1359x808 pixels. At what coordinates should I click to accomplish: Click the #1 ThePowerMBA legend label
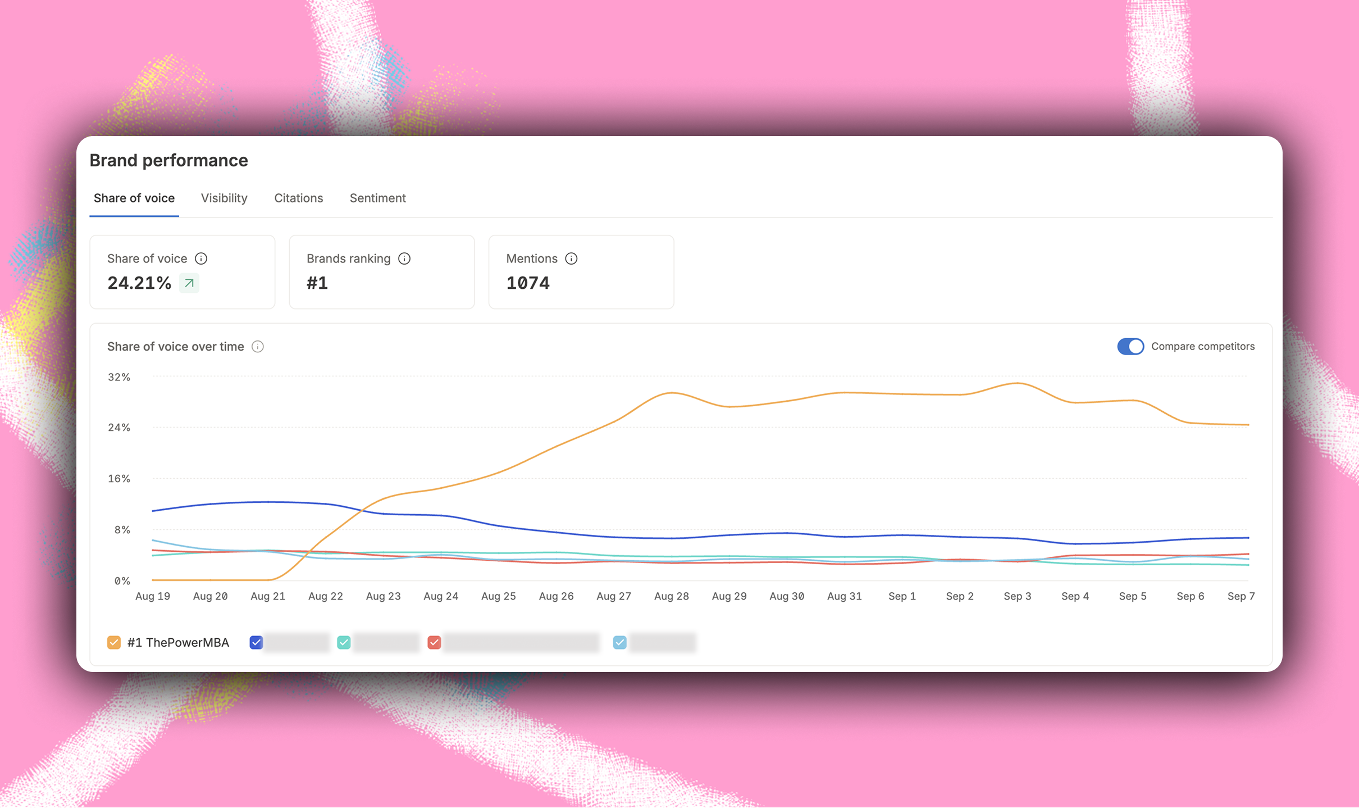178,642
